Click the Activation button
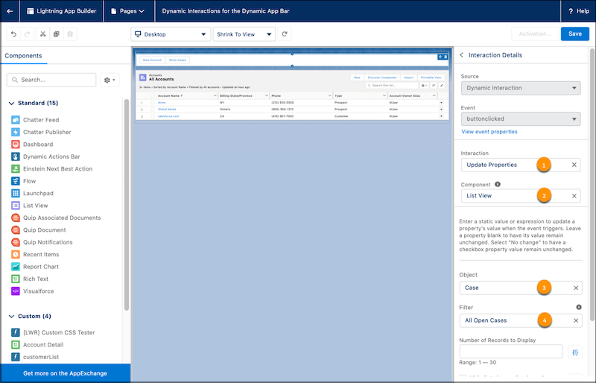 (535, 34)
